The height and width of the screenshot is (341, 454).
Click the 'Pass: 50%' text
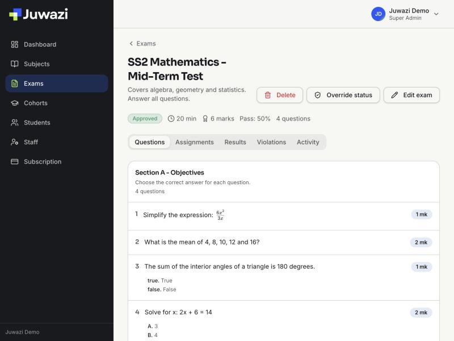255,119
